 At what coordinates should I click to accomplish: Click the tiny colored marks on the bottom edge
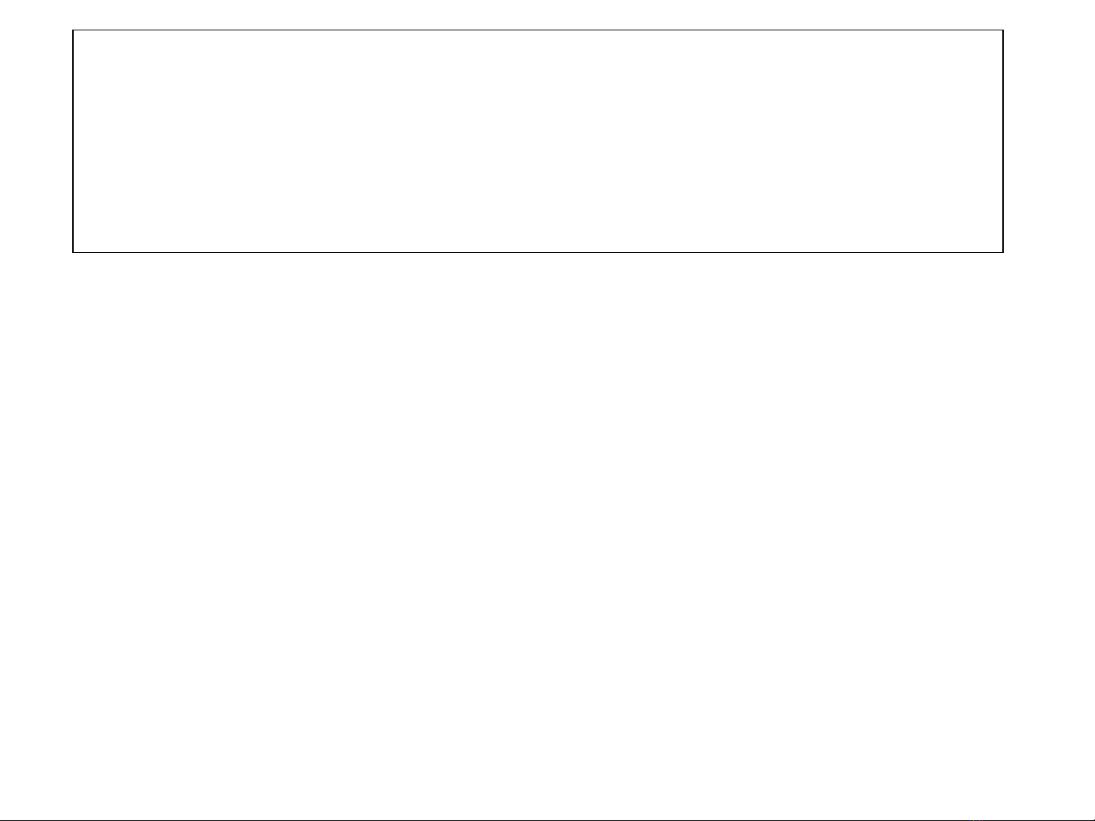pos(978,819)
